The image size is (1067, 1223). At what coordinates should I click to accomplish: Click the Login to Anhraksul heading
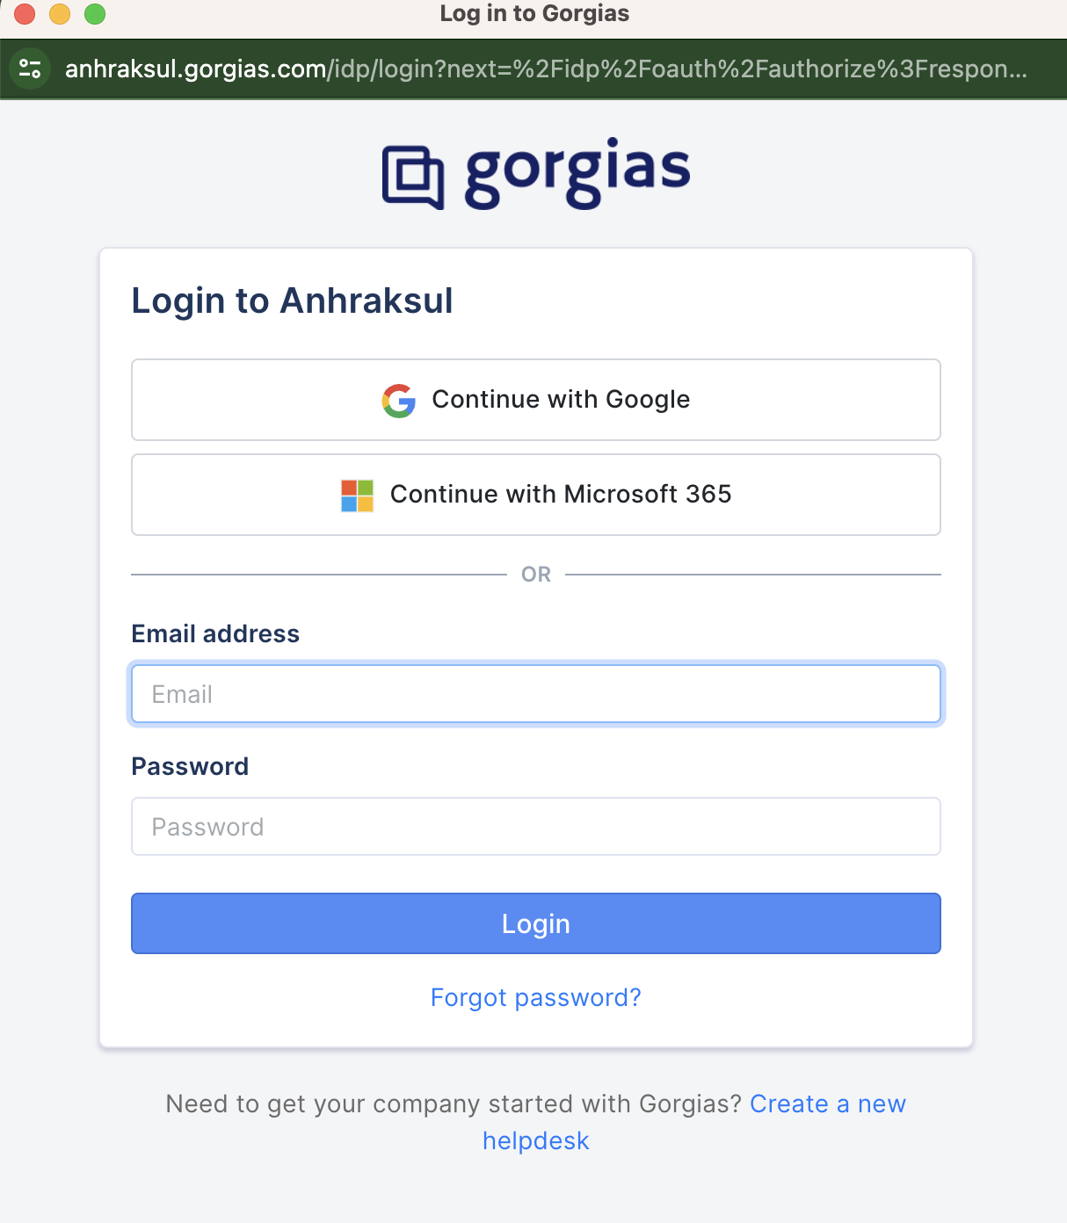coord(292,301)
